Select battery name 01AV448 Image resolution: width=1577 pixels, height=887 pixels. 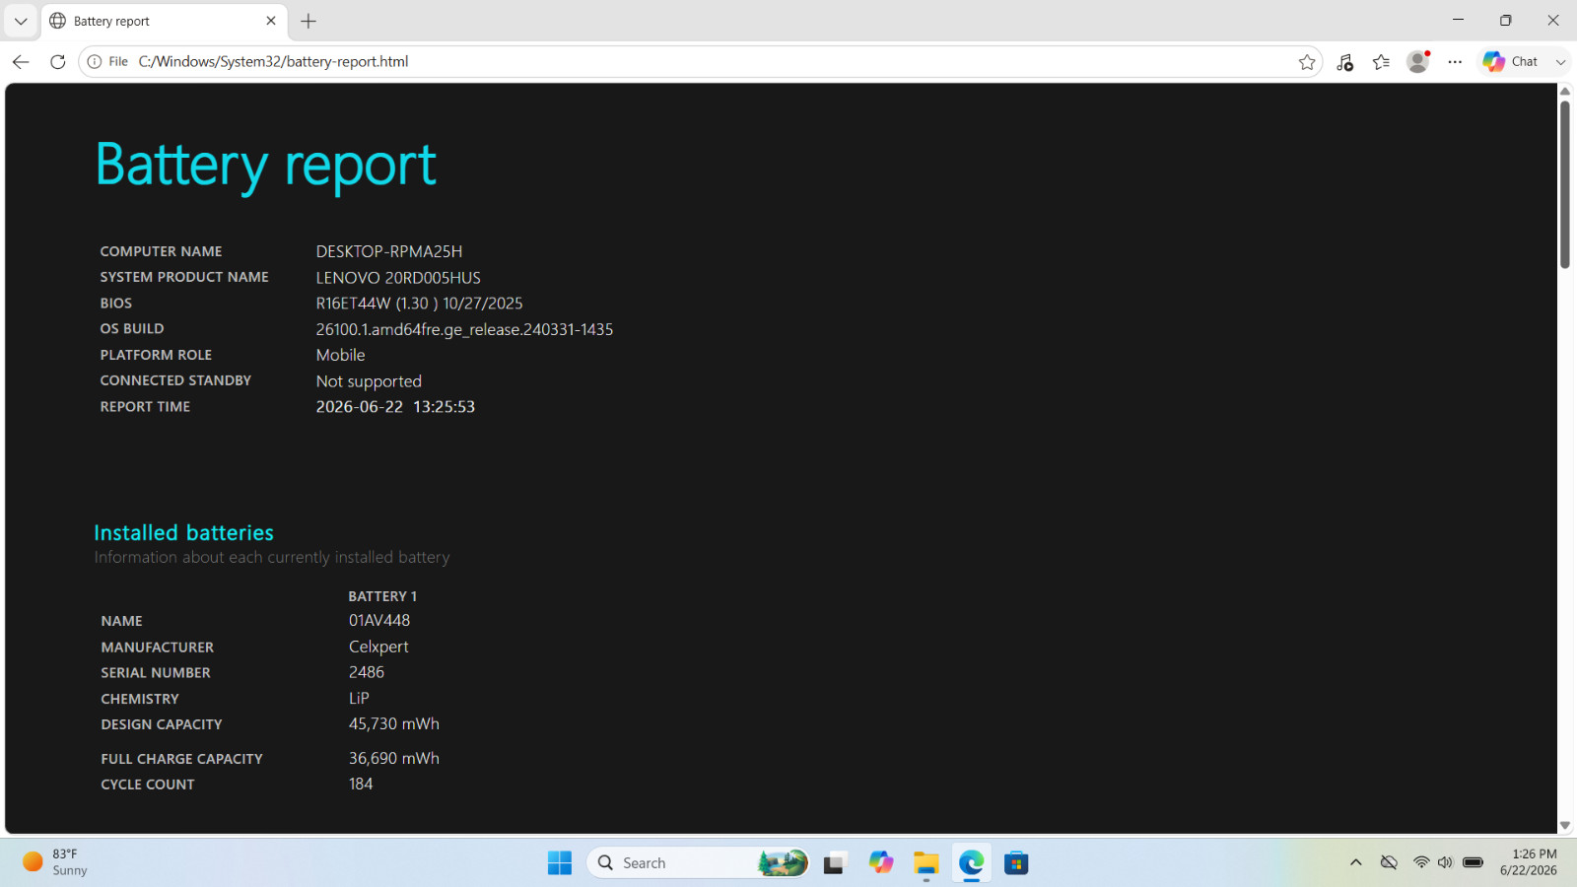click(379, 620)
